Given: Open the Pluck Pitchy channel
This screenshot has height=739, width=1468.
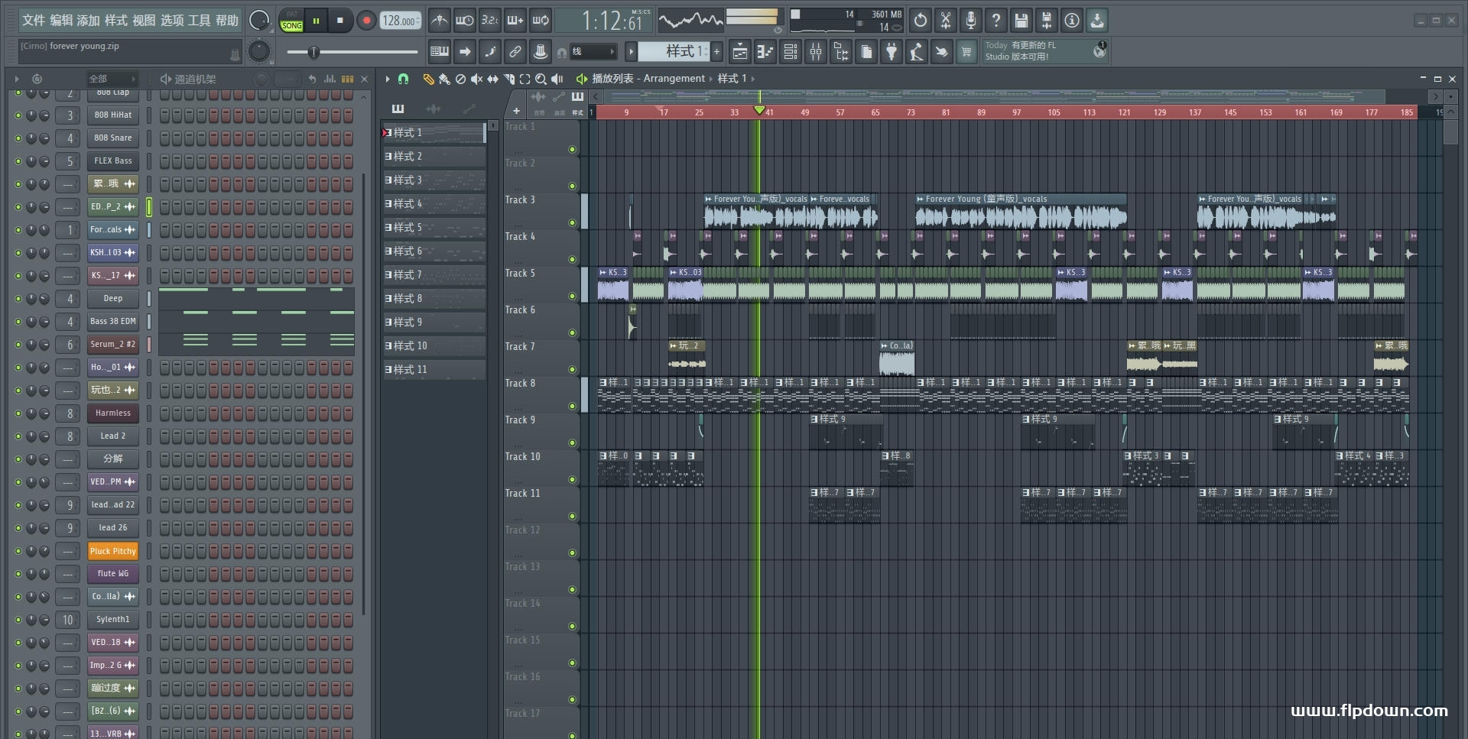Looking at the screenshot, I should (x=112, y=551).
